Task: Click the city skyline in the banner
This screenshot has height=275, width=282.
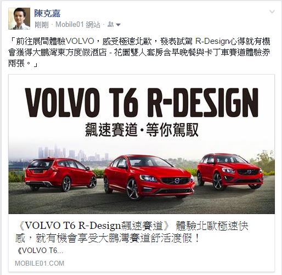Action: coord(73,153)
